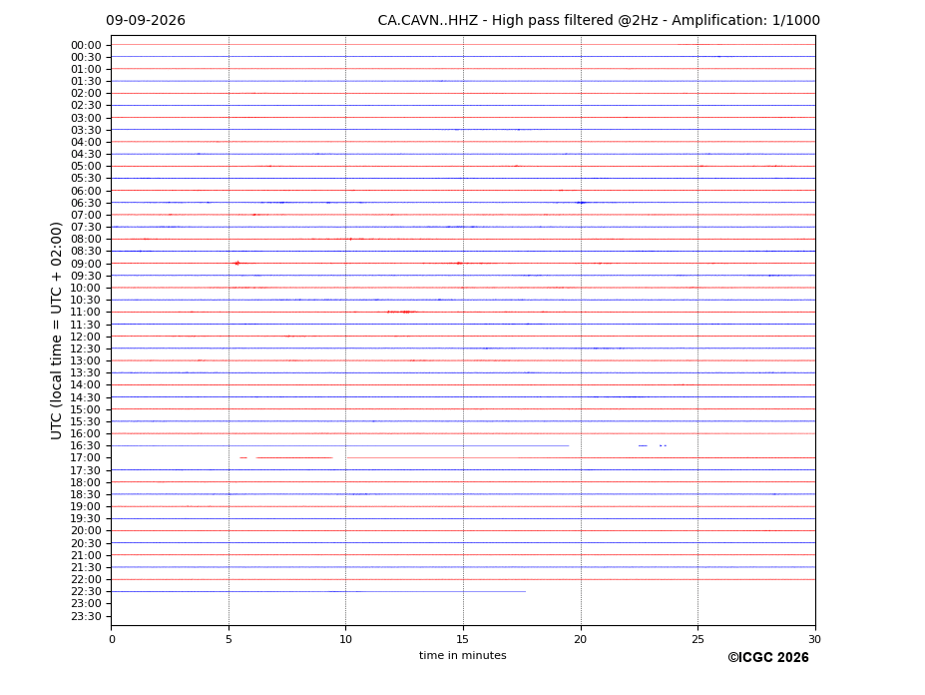925x695 pixels.
Task: Select the 00:00 time label
Action: (86, 46)
